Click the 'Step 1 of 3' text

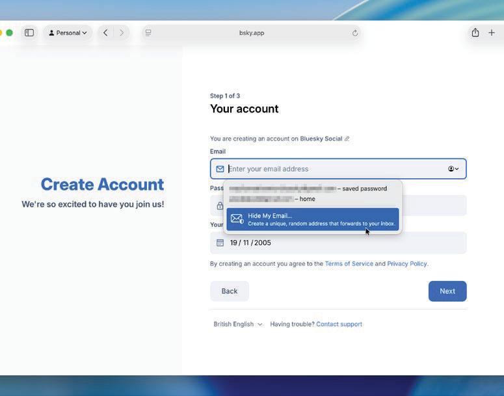(225, 96)
